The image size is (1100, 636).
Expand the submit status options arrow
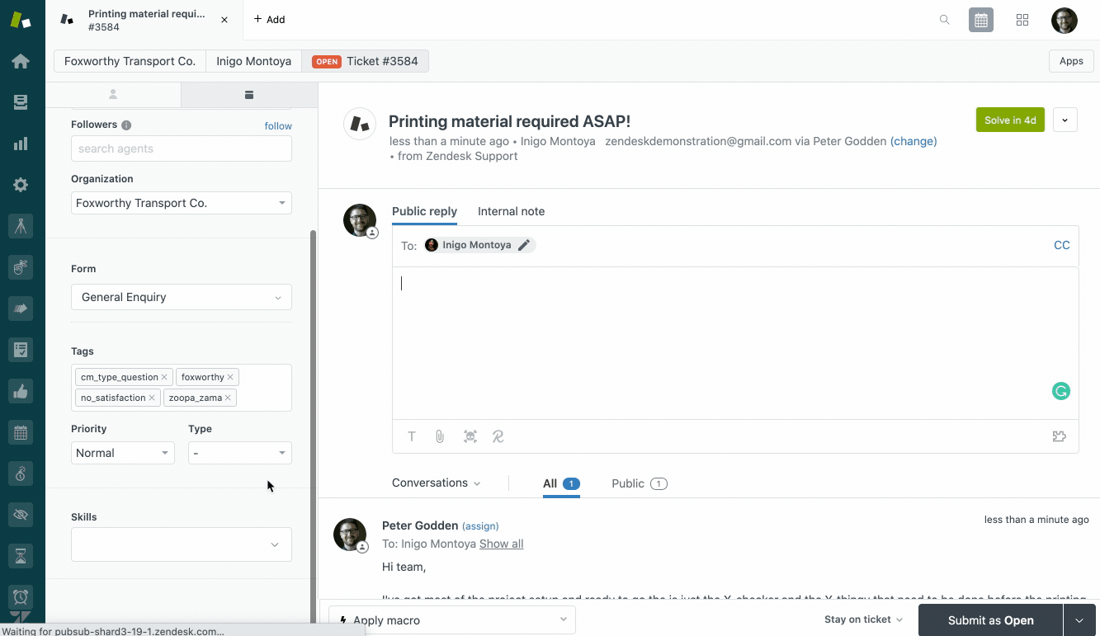click(1080, 620)
